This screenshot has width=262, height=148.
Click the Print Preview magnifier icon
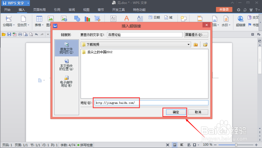31,34
